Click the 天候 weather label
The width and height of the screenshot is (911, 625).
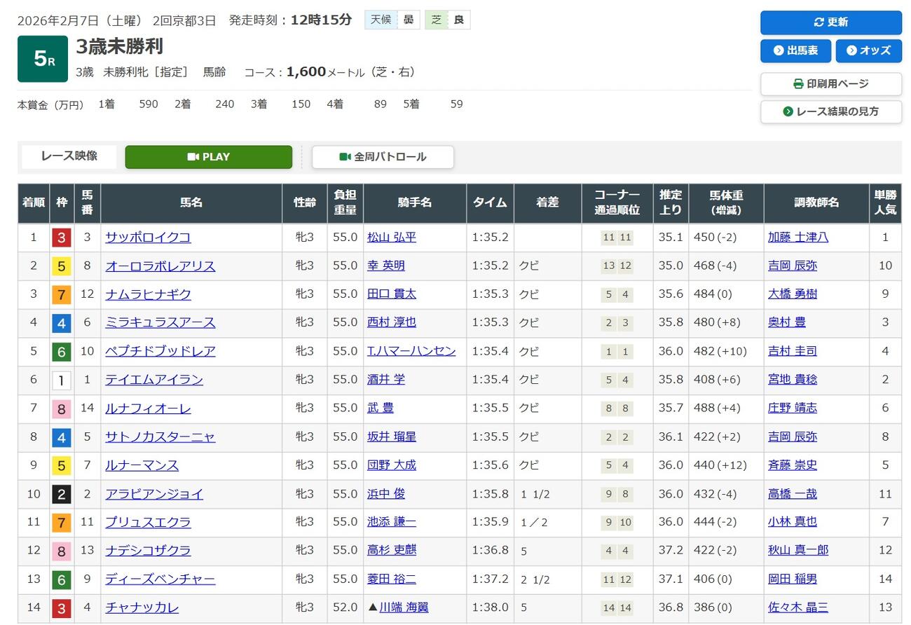[x=381, y=20]
